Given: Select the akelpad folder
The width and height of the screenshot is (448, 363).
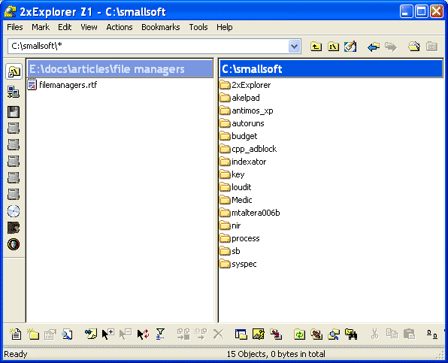Looking at the screenshot, I should (x=240, y=98).
